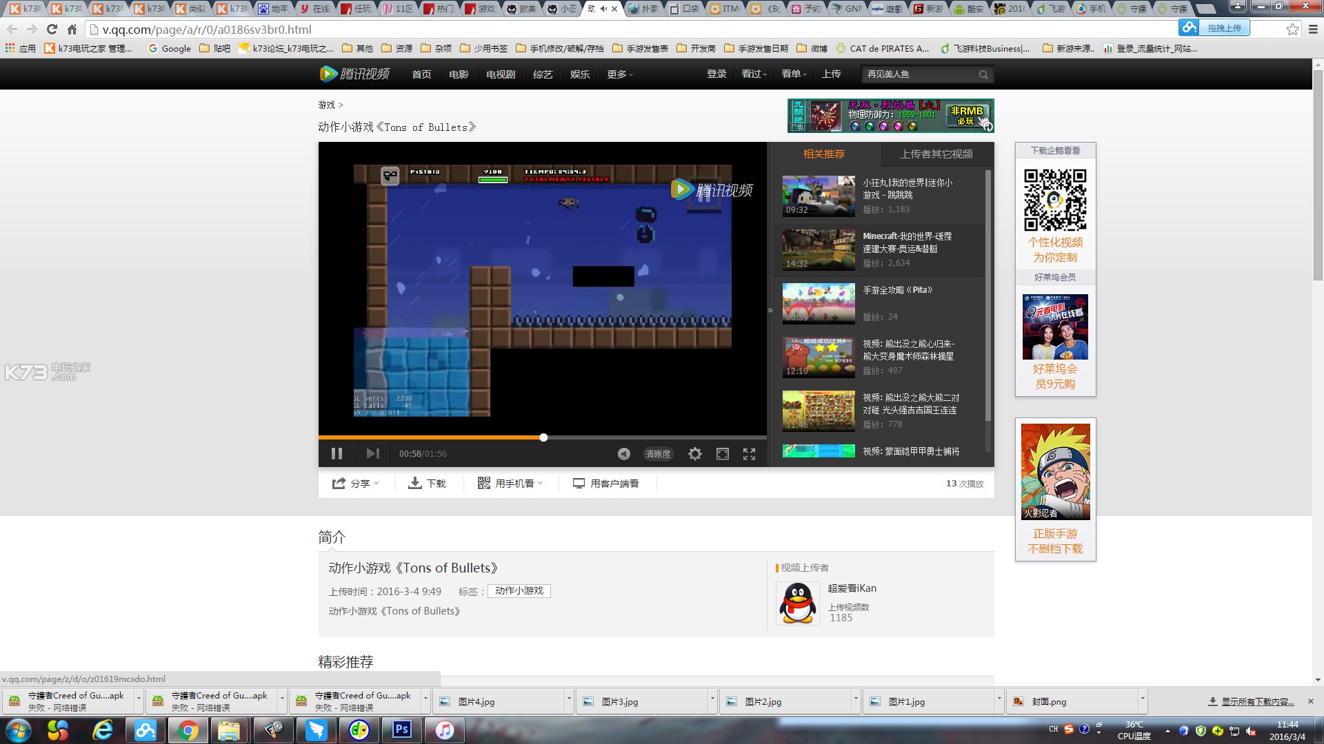This screenshot has width=1324, height=744.
Task: Open 熊出没之熊大熊二对碰 video link
Action: (x=911, y=404)
